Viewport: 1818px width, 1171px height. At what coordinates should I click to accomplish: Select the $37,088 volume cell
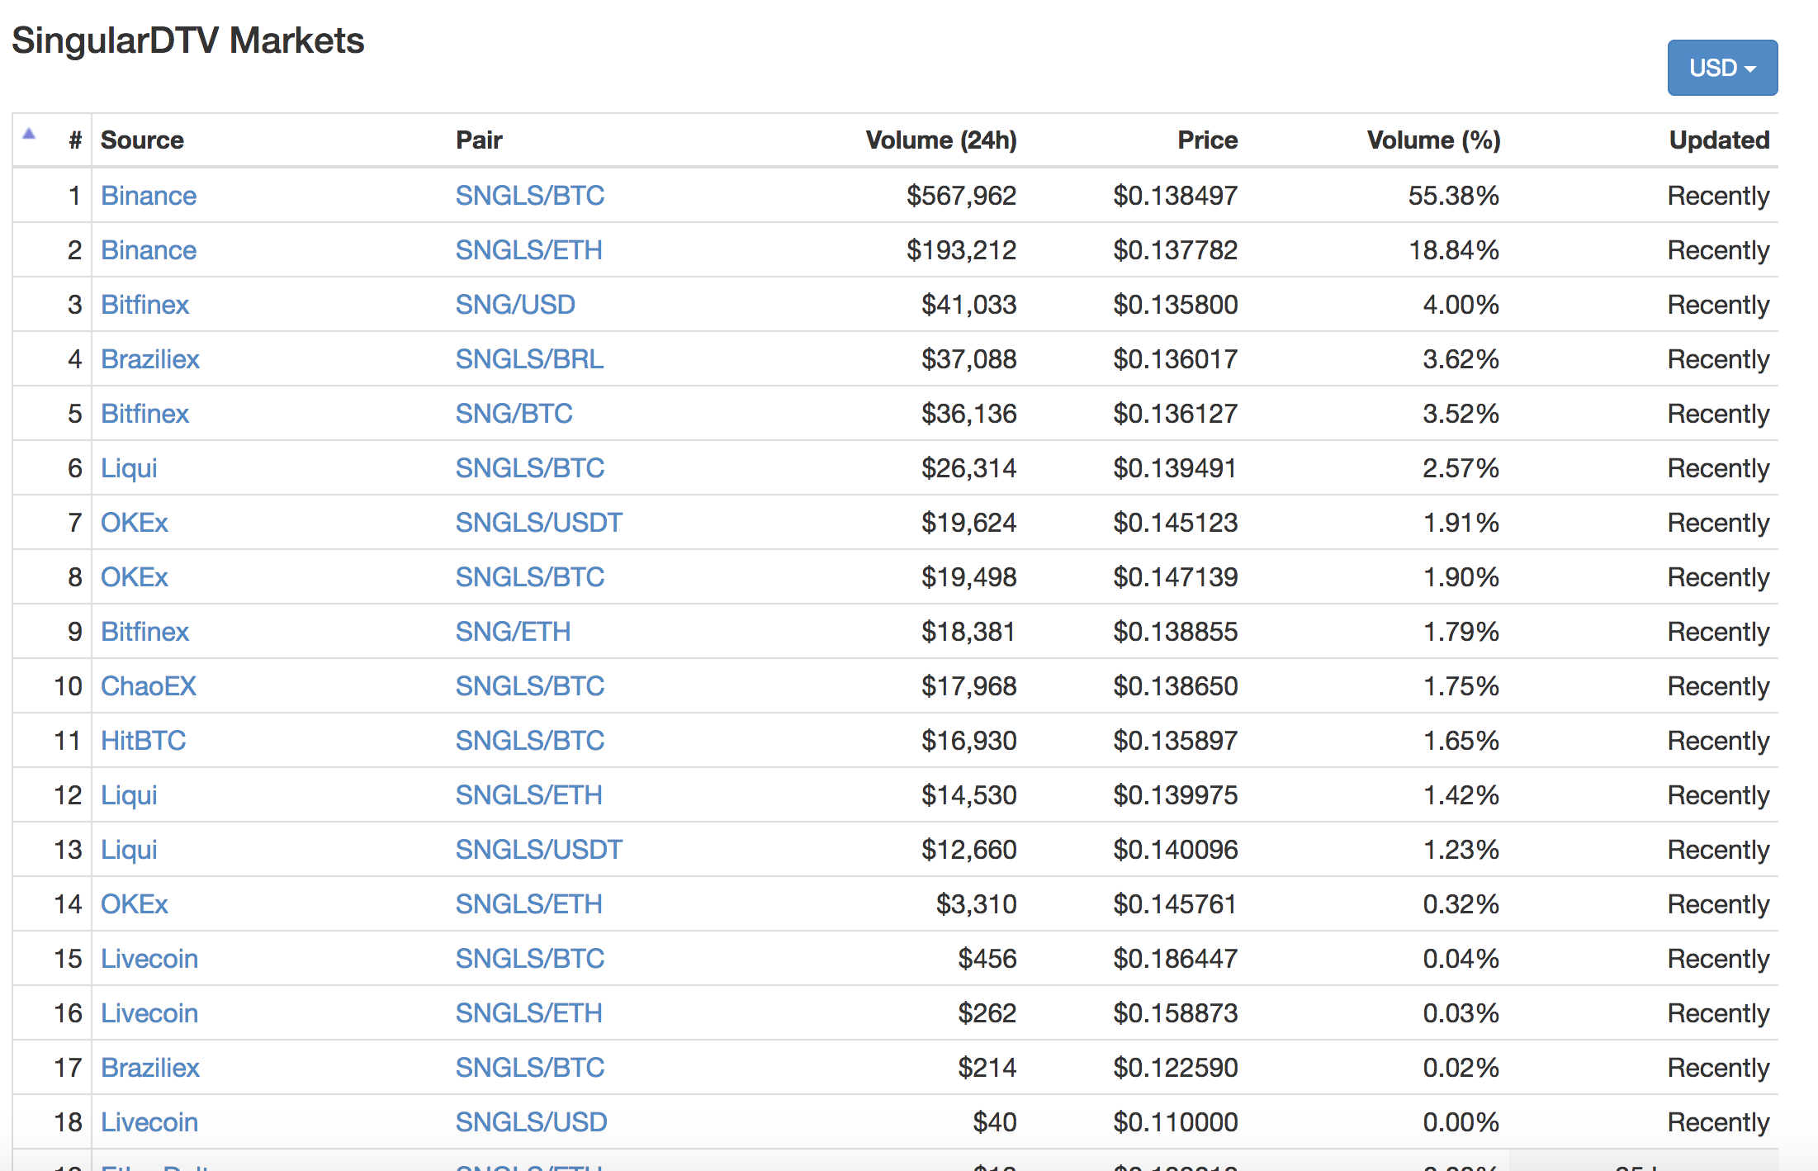coord(968,359)
